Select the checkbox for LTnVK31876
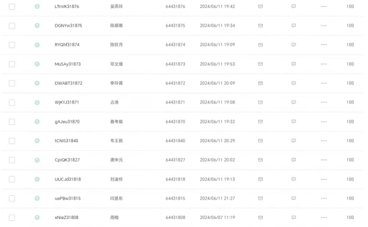 point(12,7)
